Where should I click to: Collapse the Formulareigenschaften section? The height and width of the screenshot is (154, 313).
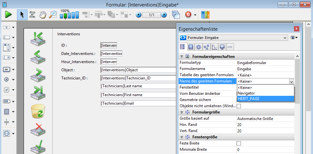pos(182,57)
